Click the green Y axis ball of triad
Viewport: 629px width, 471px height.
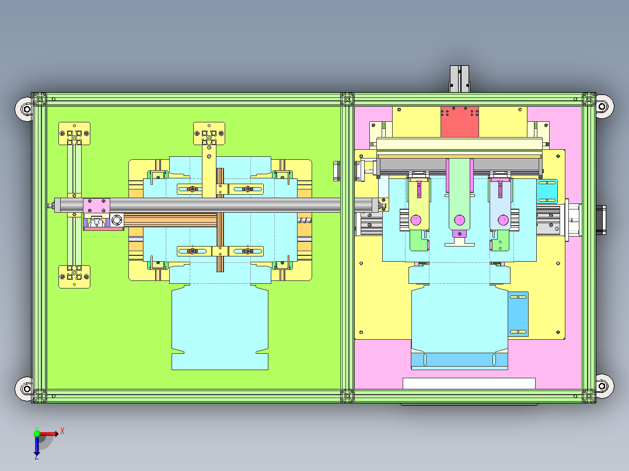pos(37,434)
